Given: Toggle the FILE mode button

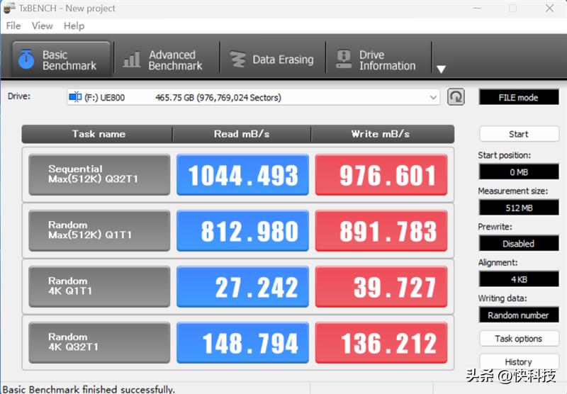Looking at the screenshot, I should (x=519, y=97).
